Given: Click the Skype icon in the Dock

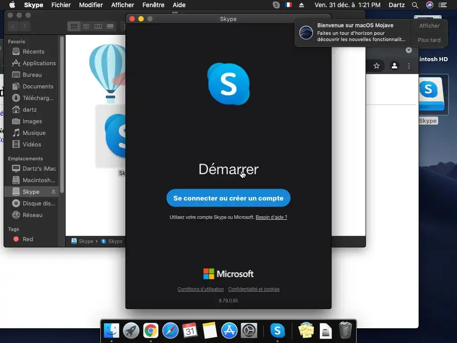Looking at the screenshot, I should 277,330.
